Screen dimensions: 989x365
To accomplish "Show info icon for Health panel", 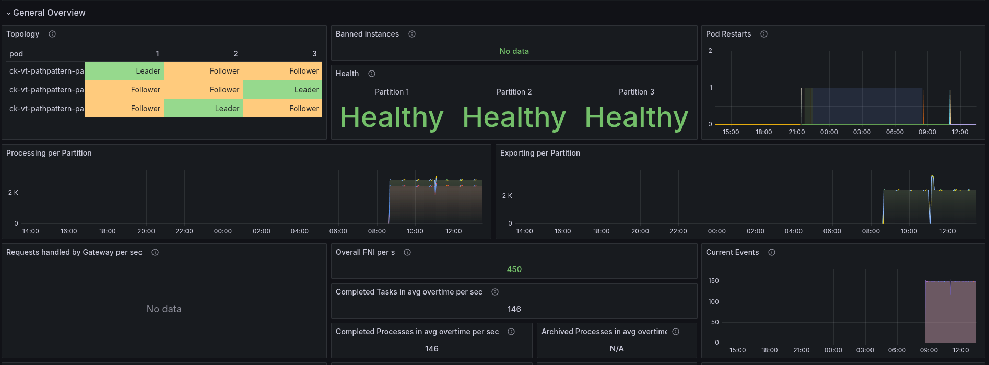I will (372, 74).
